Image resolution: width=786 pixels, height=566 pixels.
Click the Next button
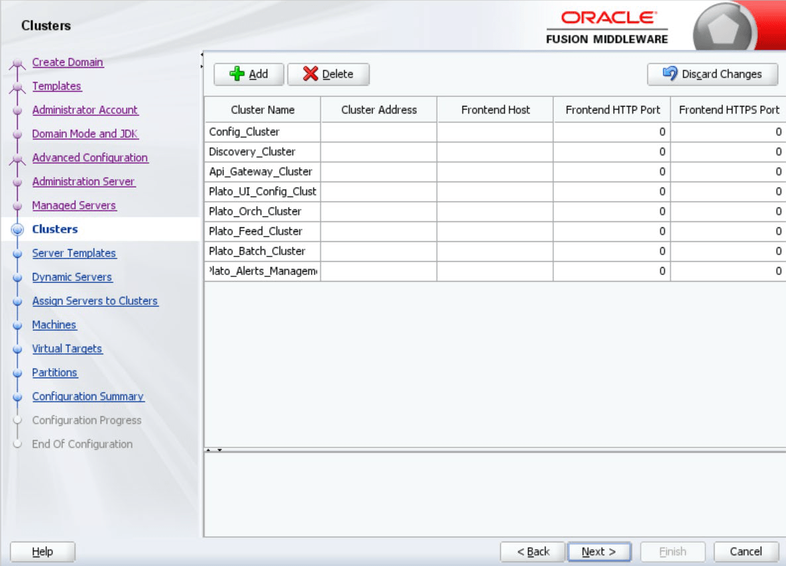coord(599,552)
